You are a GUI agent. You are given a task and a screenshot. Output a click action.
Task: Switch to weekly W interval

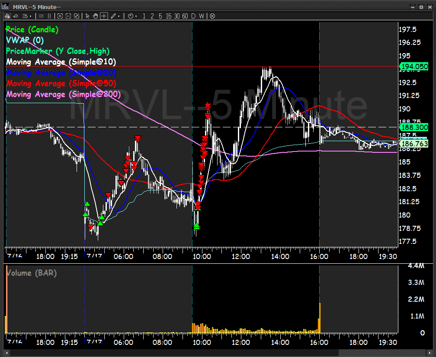click(202, 16)
